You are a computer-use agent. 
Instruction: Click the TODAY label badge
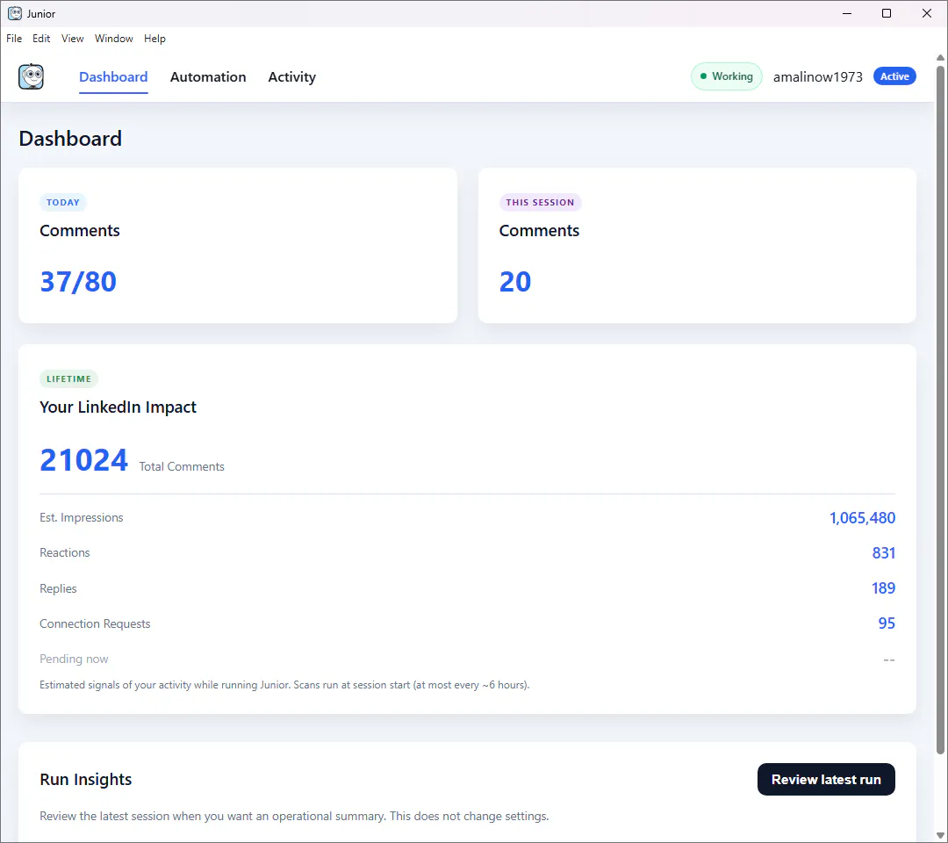tap(63, 202)
